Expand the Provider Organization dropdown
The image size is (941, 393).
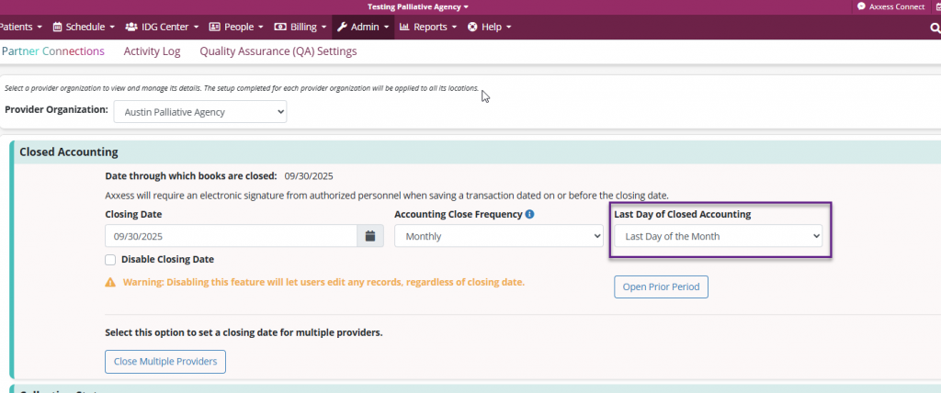[x=199, y=112]
